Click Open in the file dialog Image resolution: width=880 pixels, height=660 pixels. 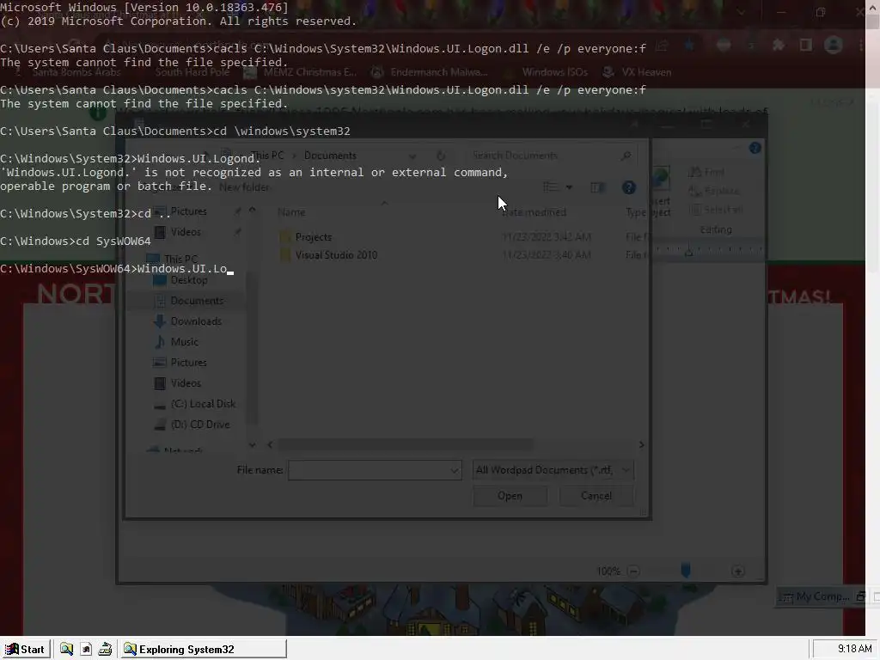[x=510, y=496]
